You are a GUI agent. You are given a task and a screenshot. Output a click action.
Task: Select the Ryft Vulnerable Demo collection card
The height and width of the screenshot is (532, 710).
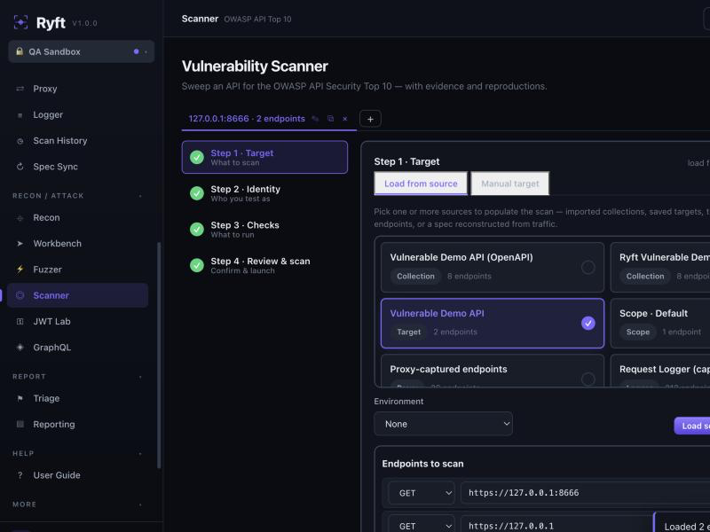point(660,268)
